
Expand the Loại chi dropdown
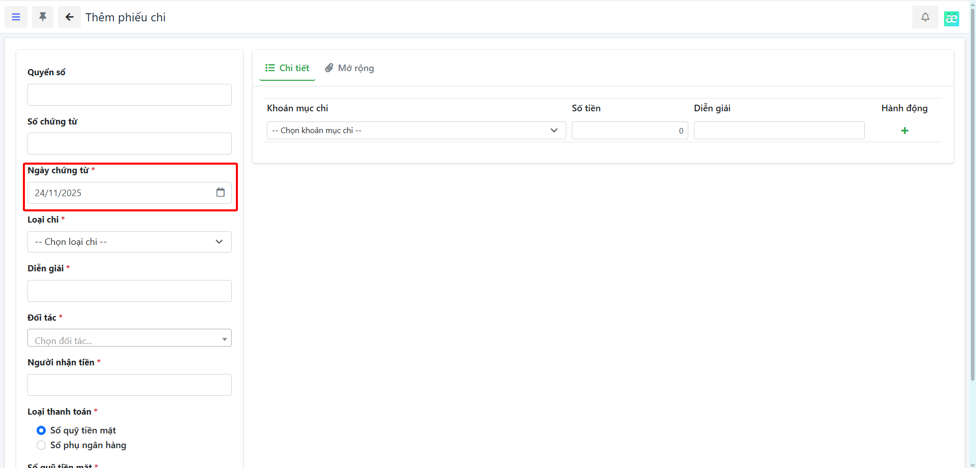pyautogui.click(x=129, y=242)
